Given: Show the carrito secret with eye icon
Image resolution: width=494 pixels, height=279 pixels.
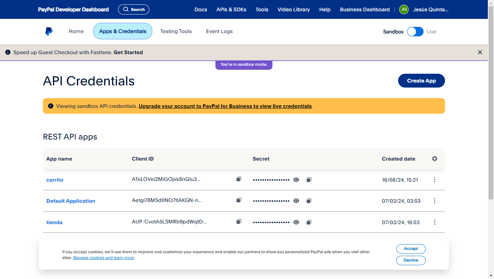Looking at the screenshot, I should click(296, 180).
